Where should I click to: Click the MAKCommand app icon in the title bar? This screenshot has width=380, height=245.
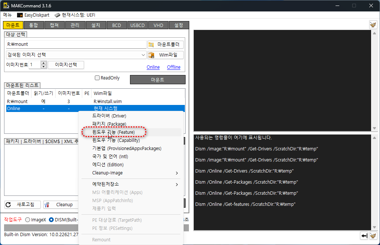(6, 6)
